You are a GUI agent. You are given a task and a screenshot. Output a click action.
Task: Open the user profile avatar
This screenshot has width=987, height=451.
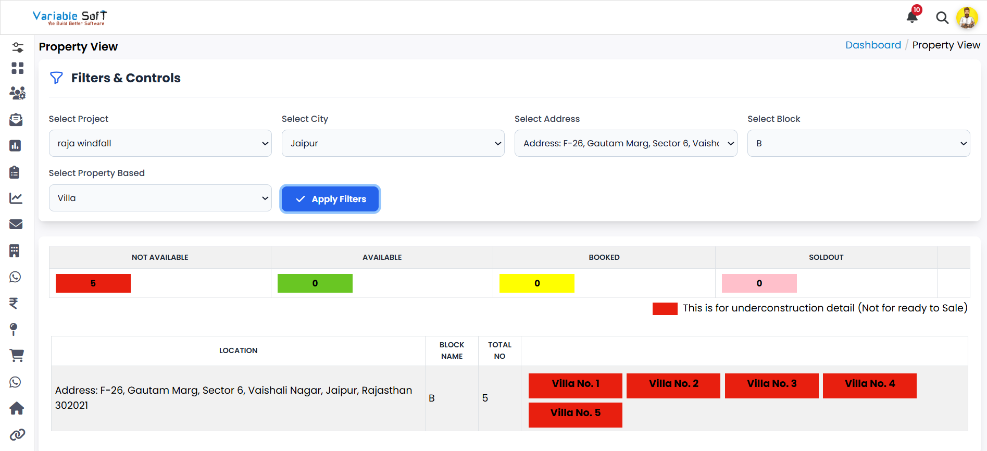[967, 18]
